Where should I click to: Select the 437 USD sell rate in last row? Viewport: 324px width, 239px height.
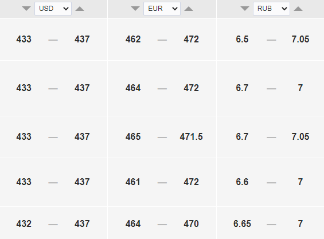point(82,224)
